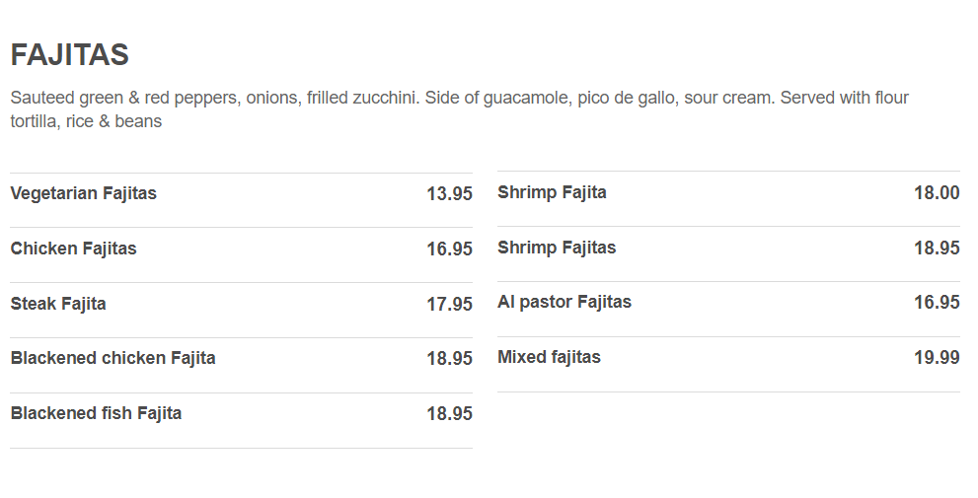Select the Shrimp Fajita priced 18.00
This screenshot has height=498, width=978.
coord(552,192)
